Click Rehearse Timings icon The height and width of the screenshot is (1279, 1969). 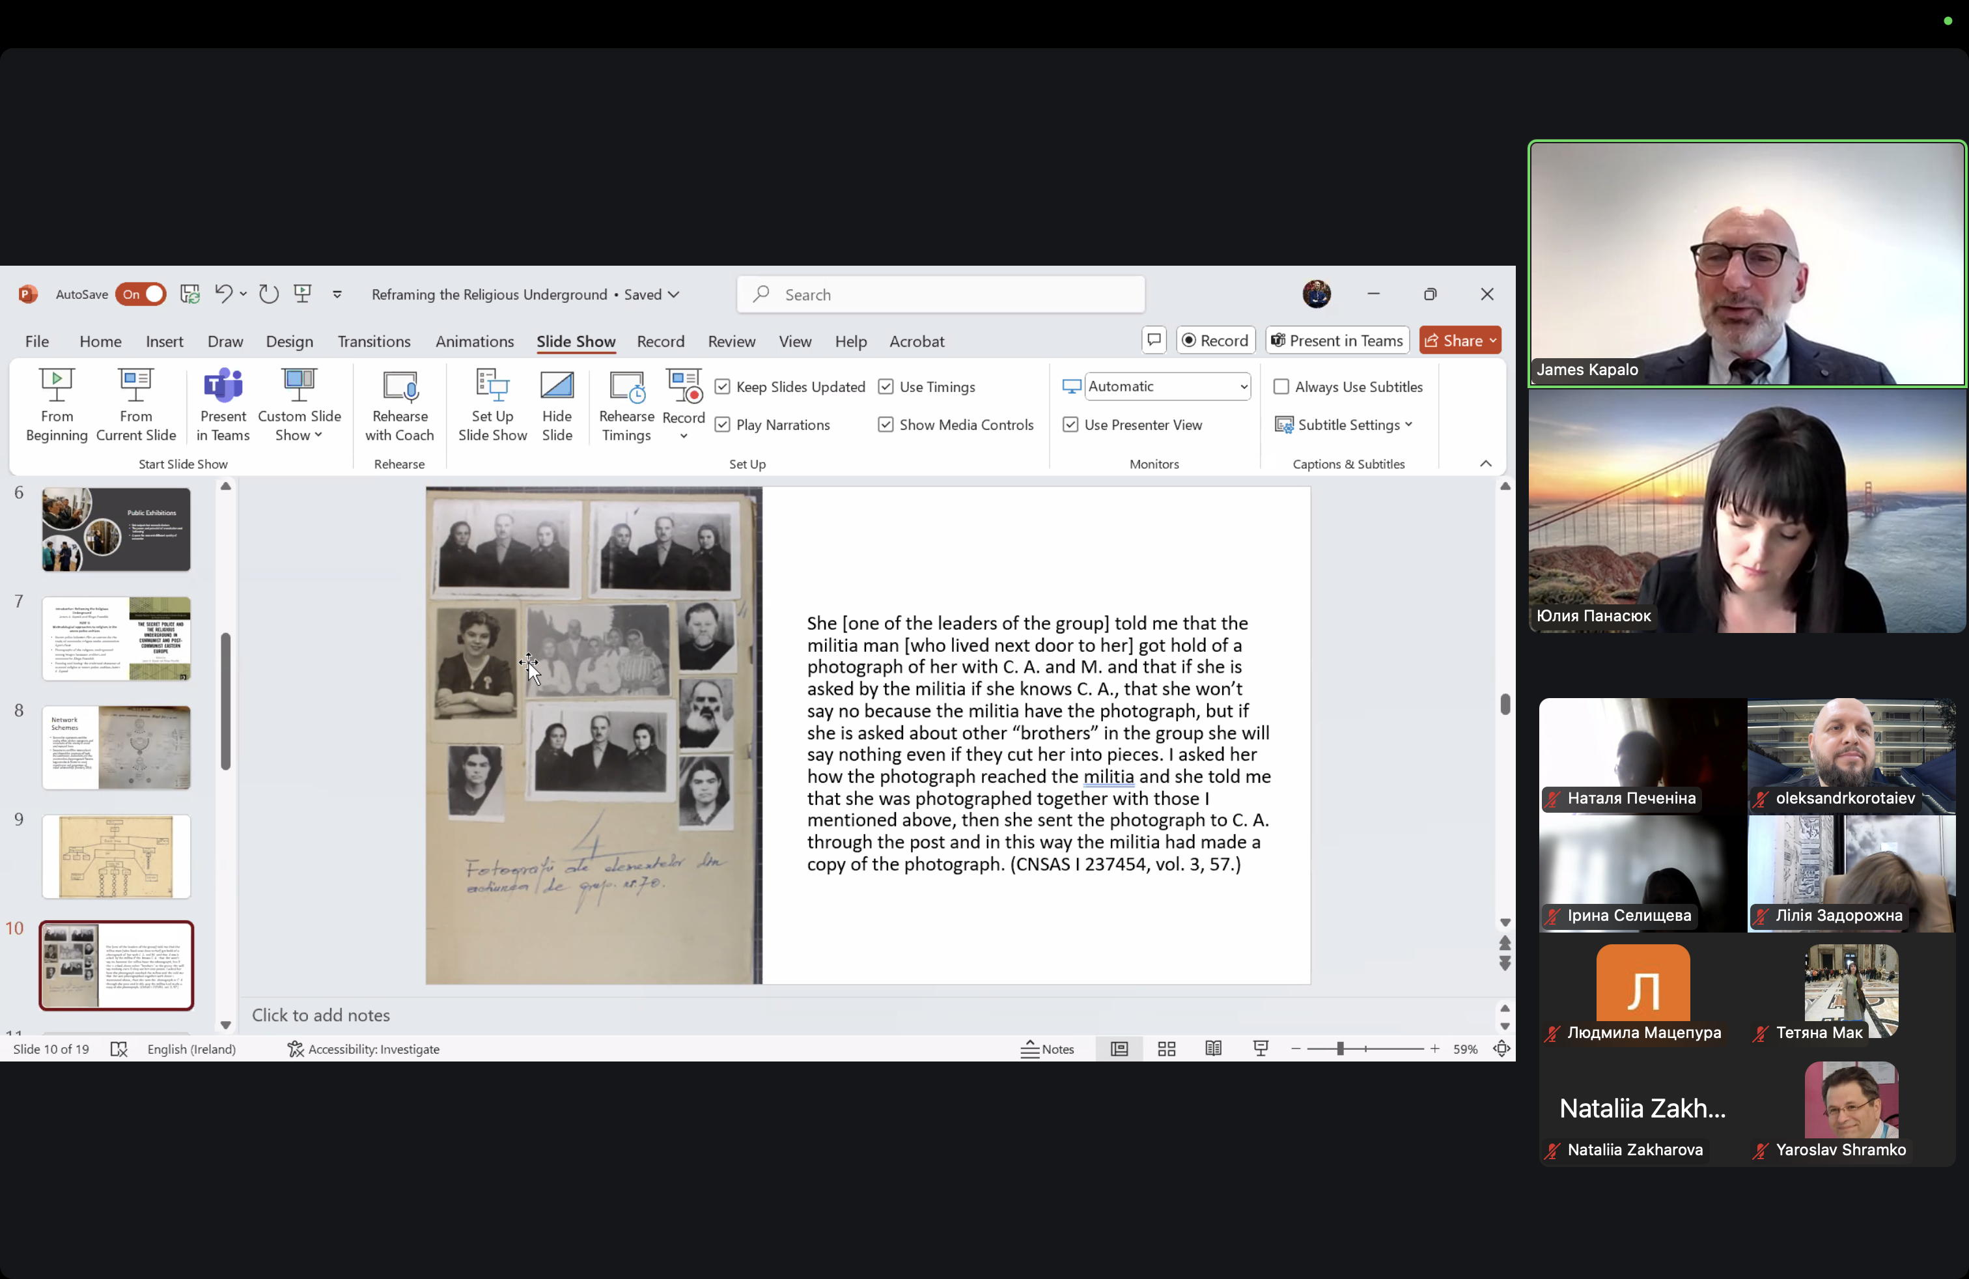tap(626, 386)
